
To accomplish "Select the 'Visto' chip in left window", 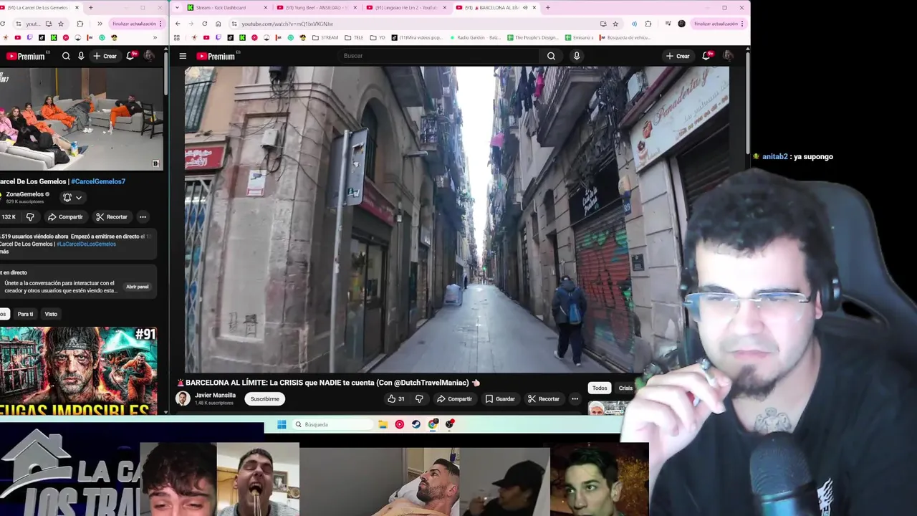I will tap(51, 314).
